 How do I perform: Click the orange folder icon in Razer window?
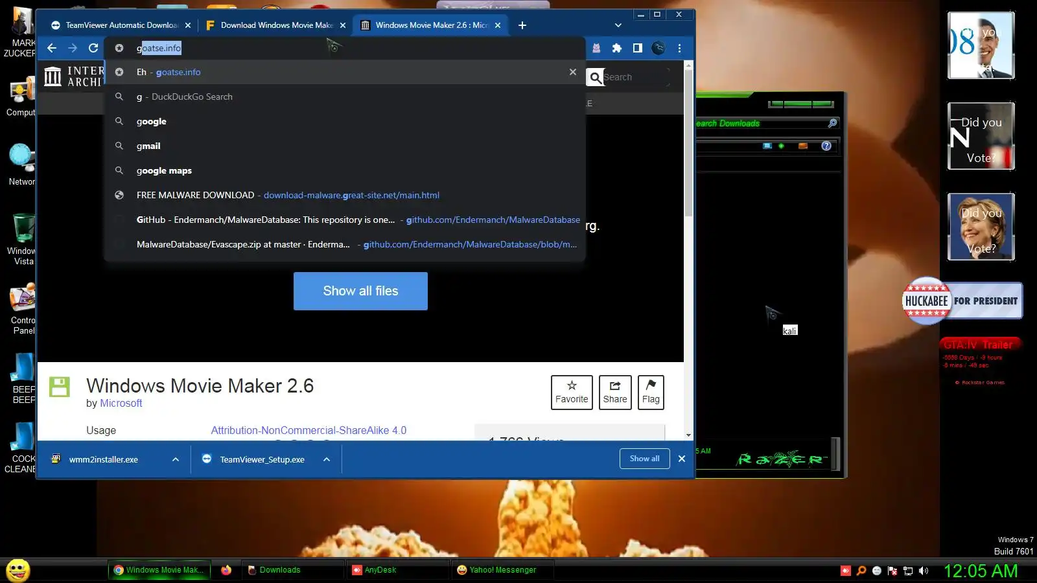(x=803, y=146)
